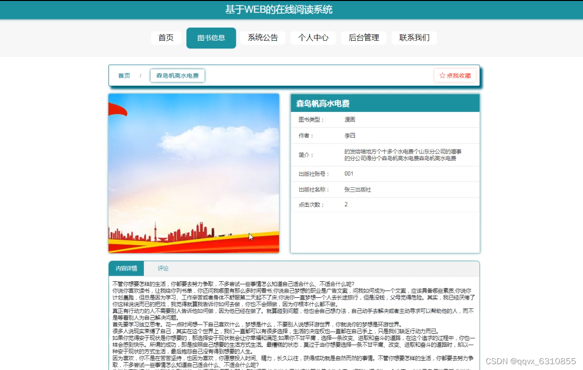
Task: Click the 出版社名称 label
Action: 314,189
